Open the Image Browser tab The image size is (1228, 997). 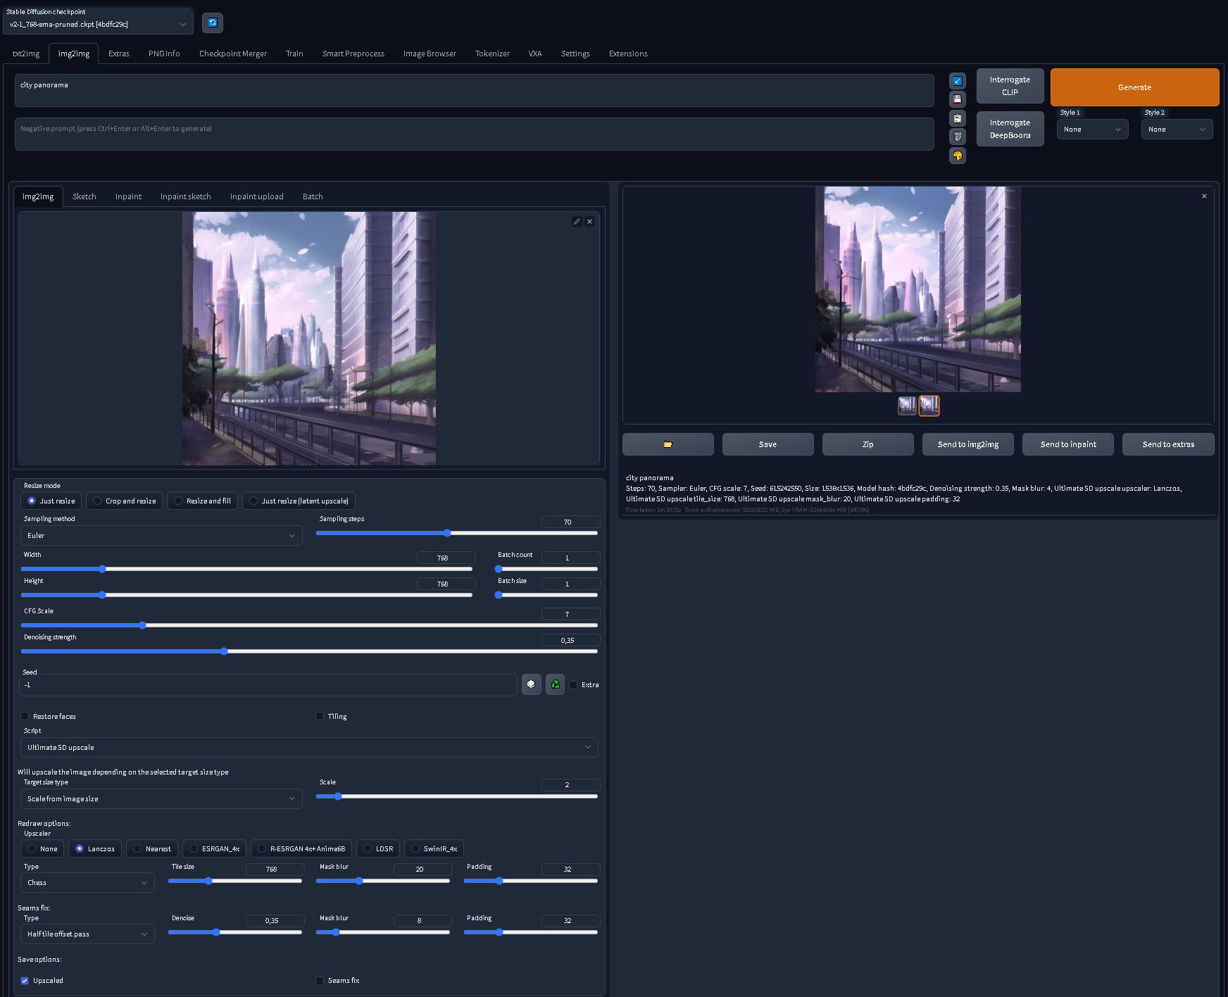click(x=430, y=53)
